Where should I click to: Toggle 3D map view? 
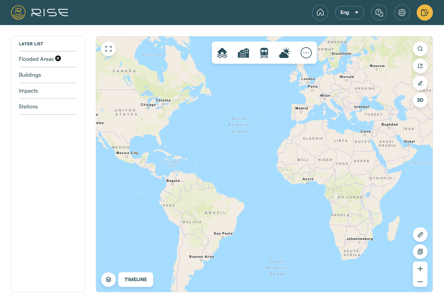pos(420,100)
